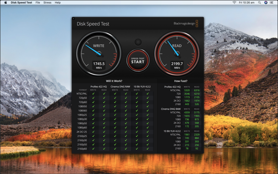The height and width of the screenshot is (174, 278).
Task: Show Notification Center list icon
Action: 272,2
